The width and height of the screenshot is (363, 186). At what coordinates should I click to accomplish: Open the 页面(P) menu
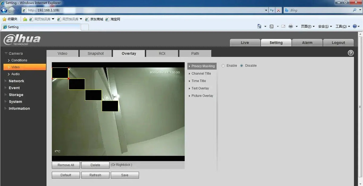(x=308, y=26)
